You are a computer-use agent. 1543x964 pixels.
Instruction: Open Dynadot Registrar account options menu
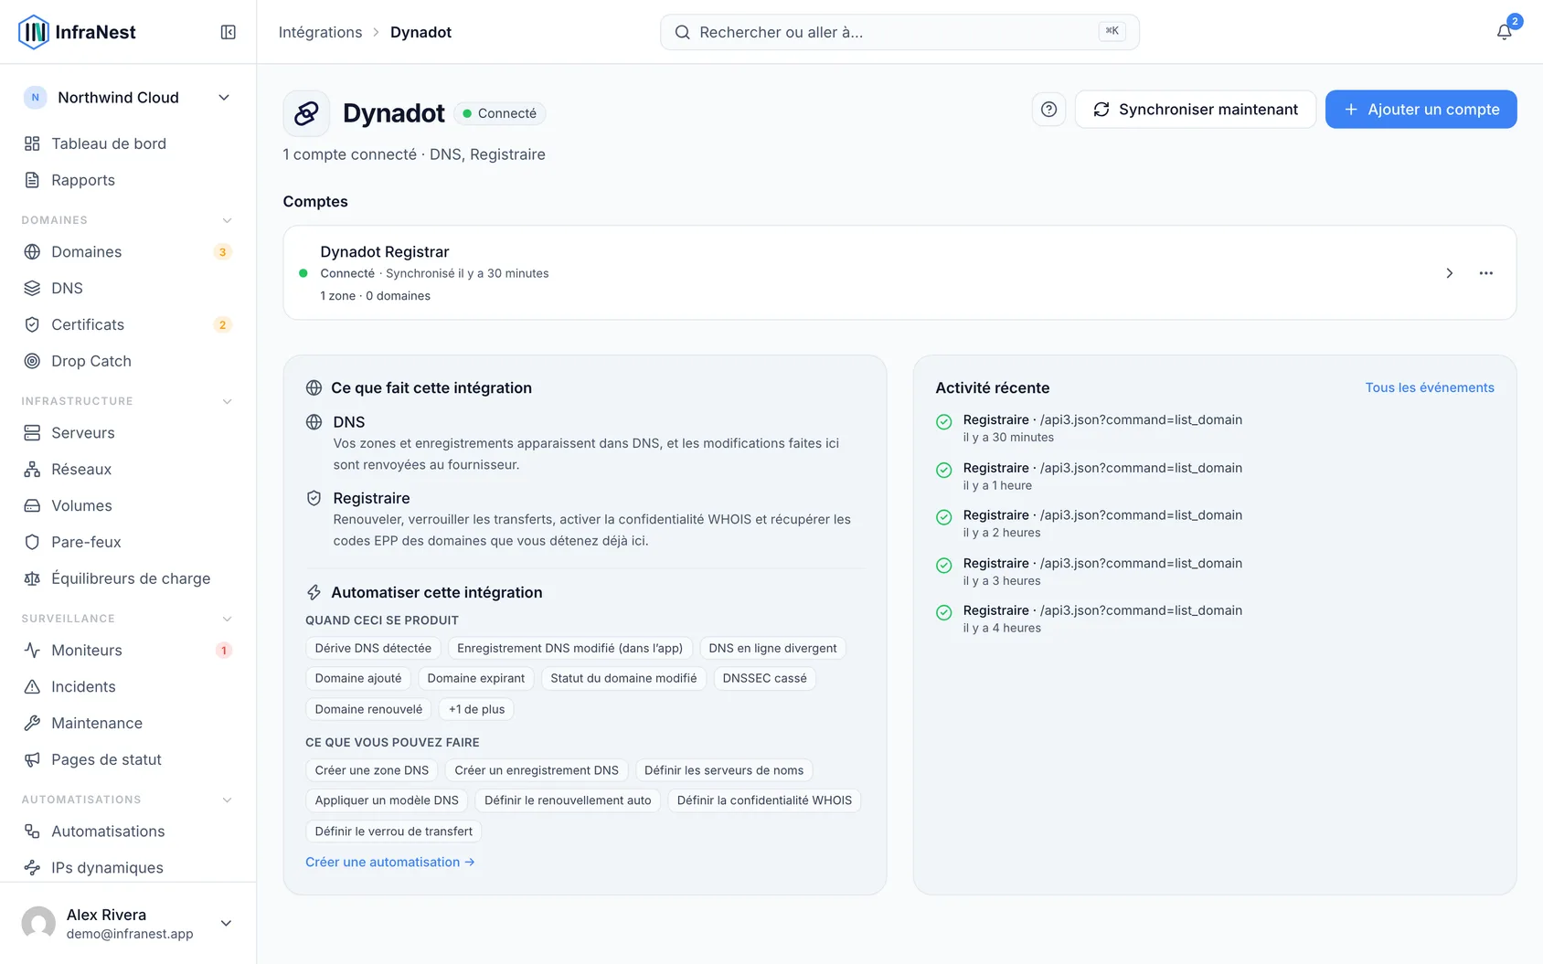pos(1486,273)
